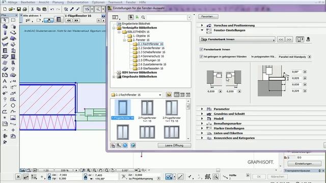This screenshot has height=183, width=326.
Task: Click the zoom-in icon in bottom view bar
Action: coord(89,170)
